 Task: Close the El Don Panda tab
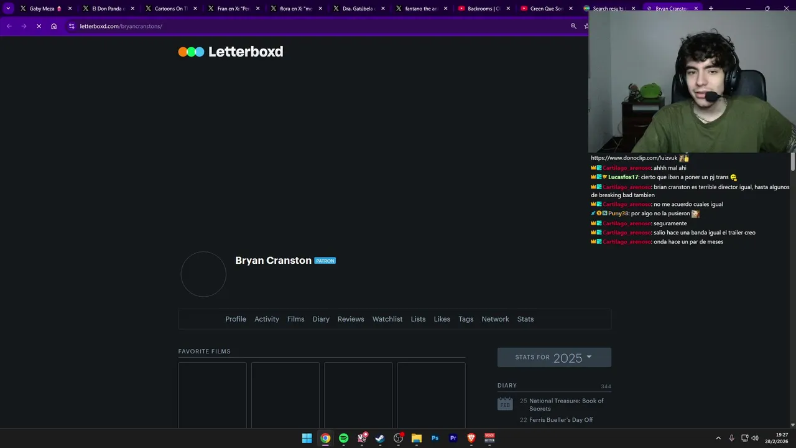pos(132,9)
